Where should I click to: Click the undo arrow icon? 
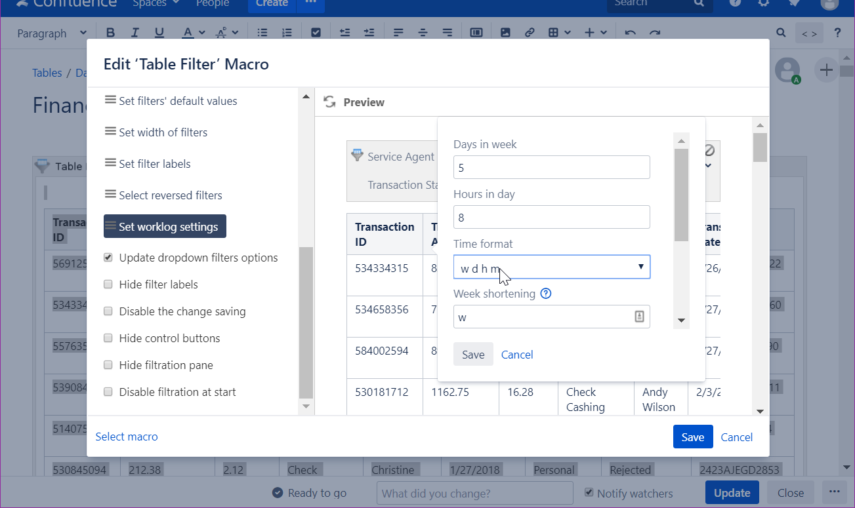[631, 33]
